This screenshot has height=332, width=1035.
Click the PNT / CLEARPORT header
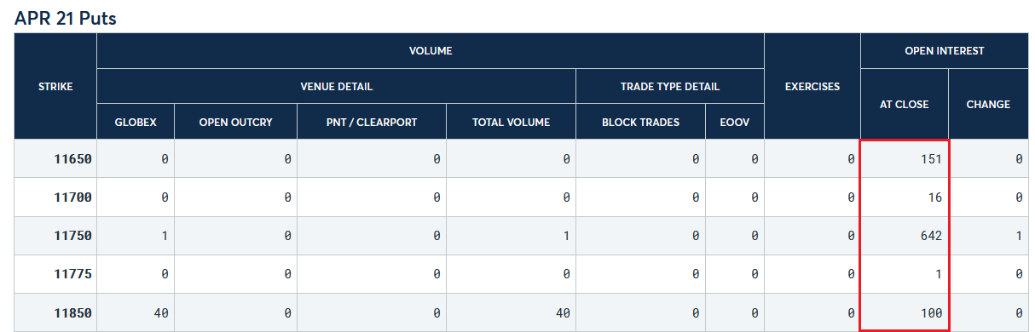pos(372,122)
